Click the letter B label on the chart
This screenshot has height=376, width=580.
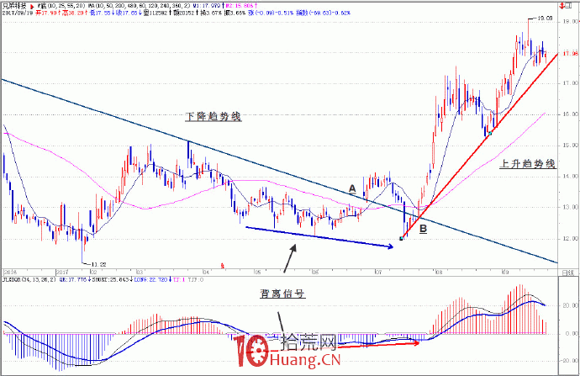(x=423, y=229)
